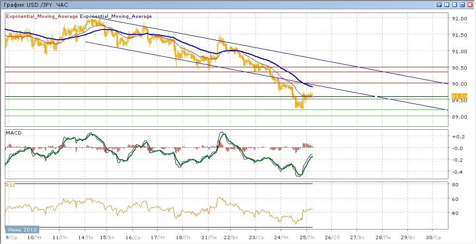
Task: Click the horizontal split window icon
Action: (x=454, y=4)
